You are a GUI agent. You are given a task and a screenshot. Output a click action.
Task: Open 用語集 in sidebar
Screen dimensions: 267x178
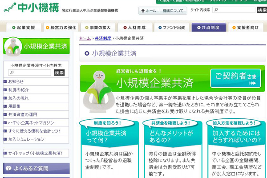(36, 106)
